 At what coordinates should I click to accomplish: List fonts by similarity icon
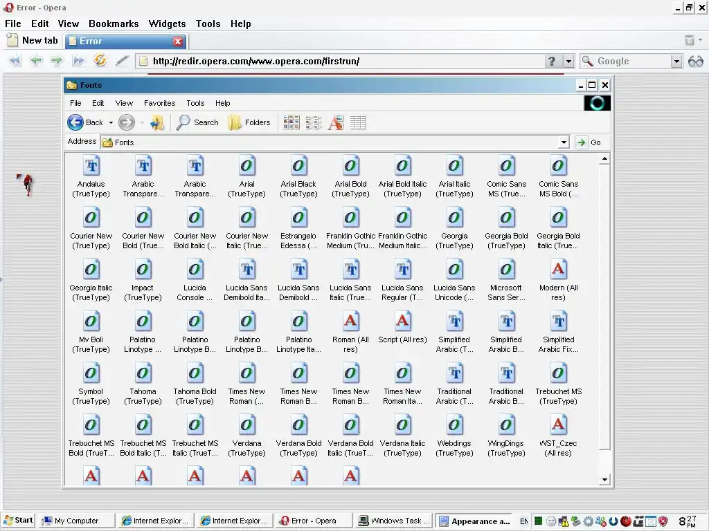pyautogui.click(x=336, y=122)
